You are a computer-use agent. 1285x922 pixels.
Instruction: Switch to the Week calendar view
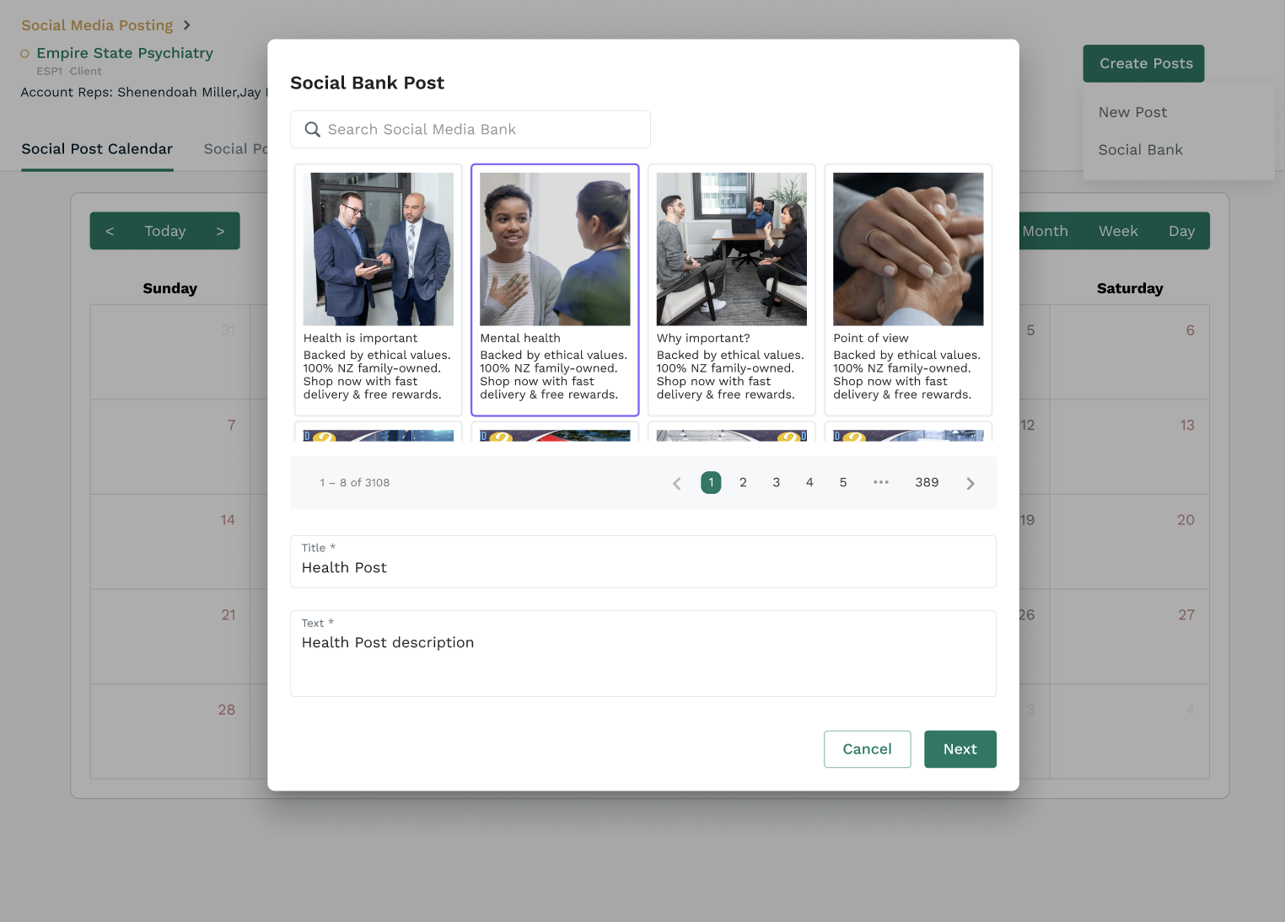point(1117,231)
